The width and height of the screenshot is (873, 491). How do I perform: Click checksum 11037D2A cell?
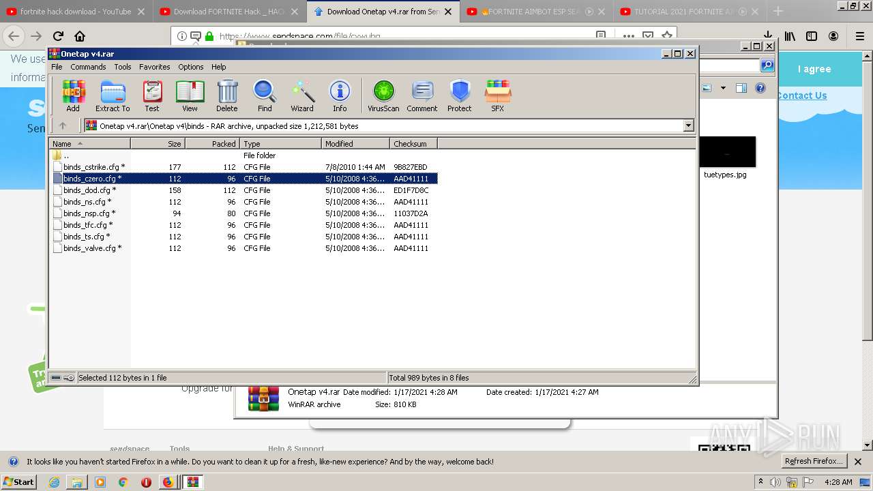tap(411, 213)
